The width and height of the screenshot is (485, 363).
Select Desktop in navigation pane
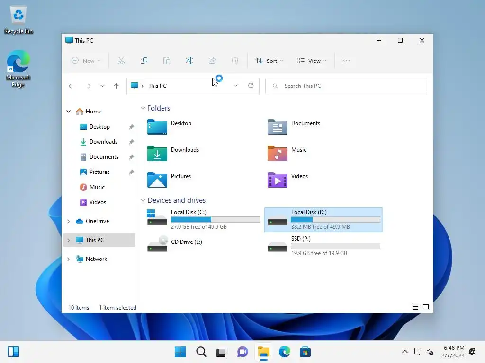(x=99, y=127)
